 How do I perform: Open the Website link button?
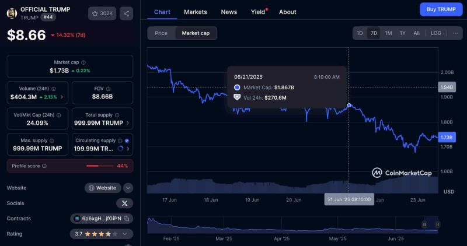(103, 188)
